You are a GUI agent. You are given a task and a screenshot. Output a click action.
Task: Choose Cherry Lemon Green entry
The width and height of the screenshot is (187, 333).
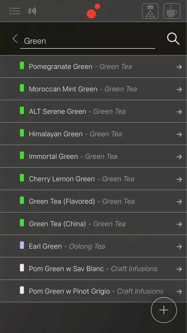click(94, 179)
